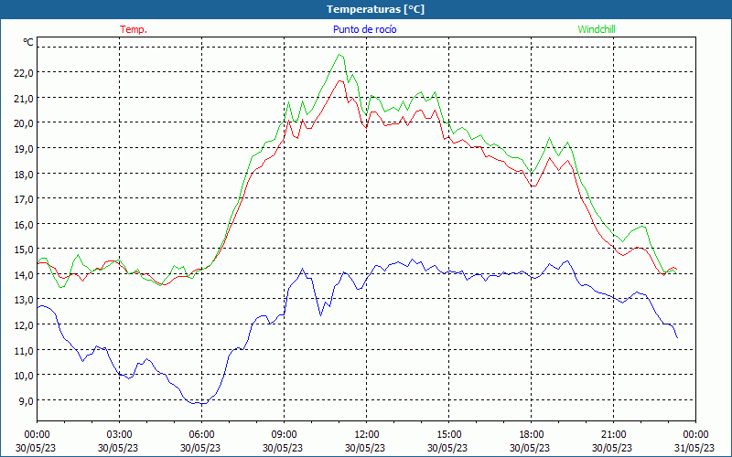
Task: Click the 11,0 y-axis value
Action: click(x=25, y=350)
